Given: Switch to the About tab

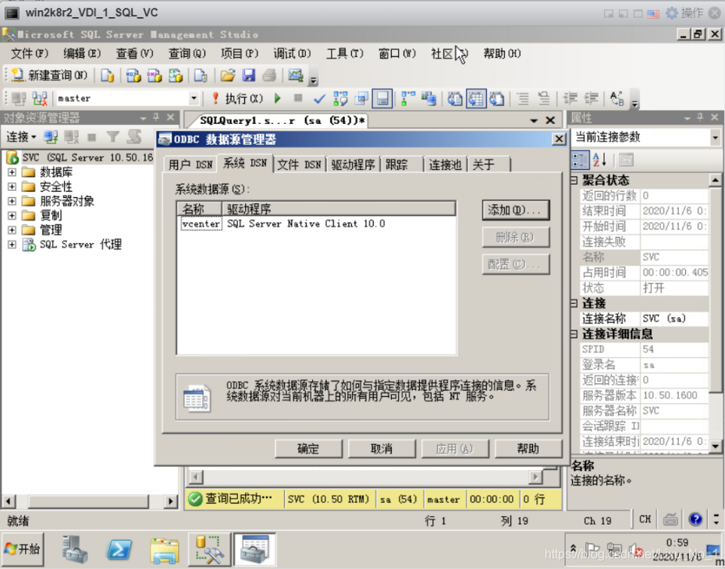Looking at the screenshot, I should tap(489, 164).
